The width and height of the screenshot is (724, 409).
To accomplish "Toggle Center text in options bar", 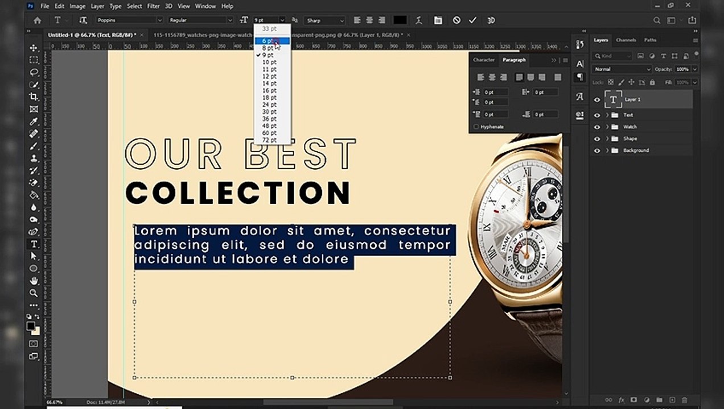I will [x=369, y=20].
